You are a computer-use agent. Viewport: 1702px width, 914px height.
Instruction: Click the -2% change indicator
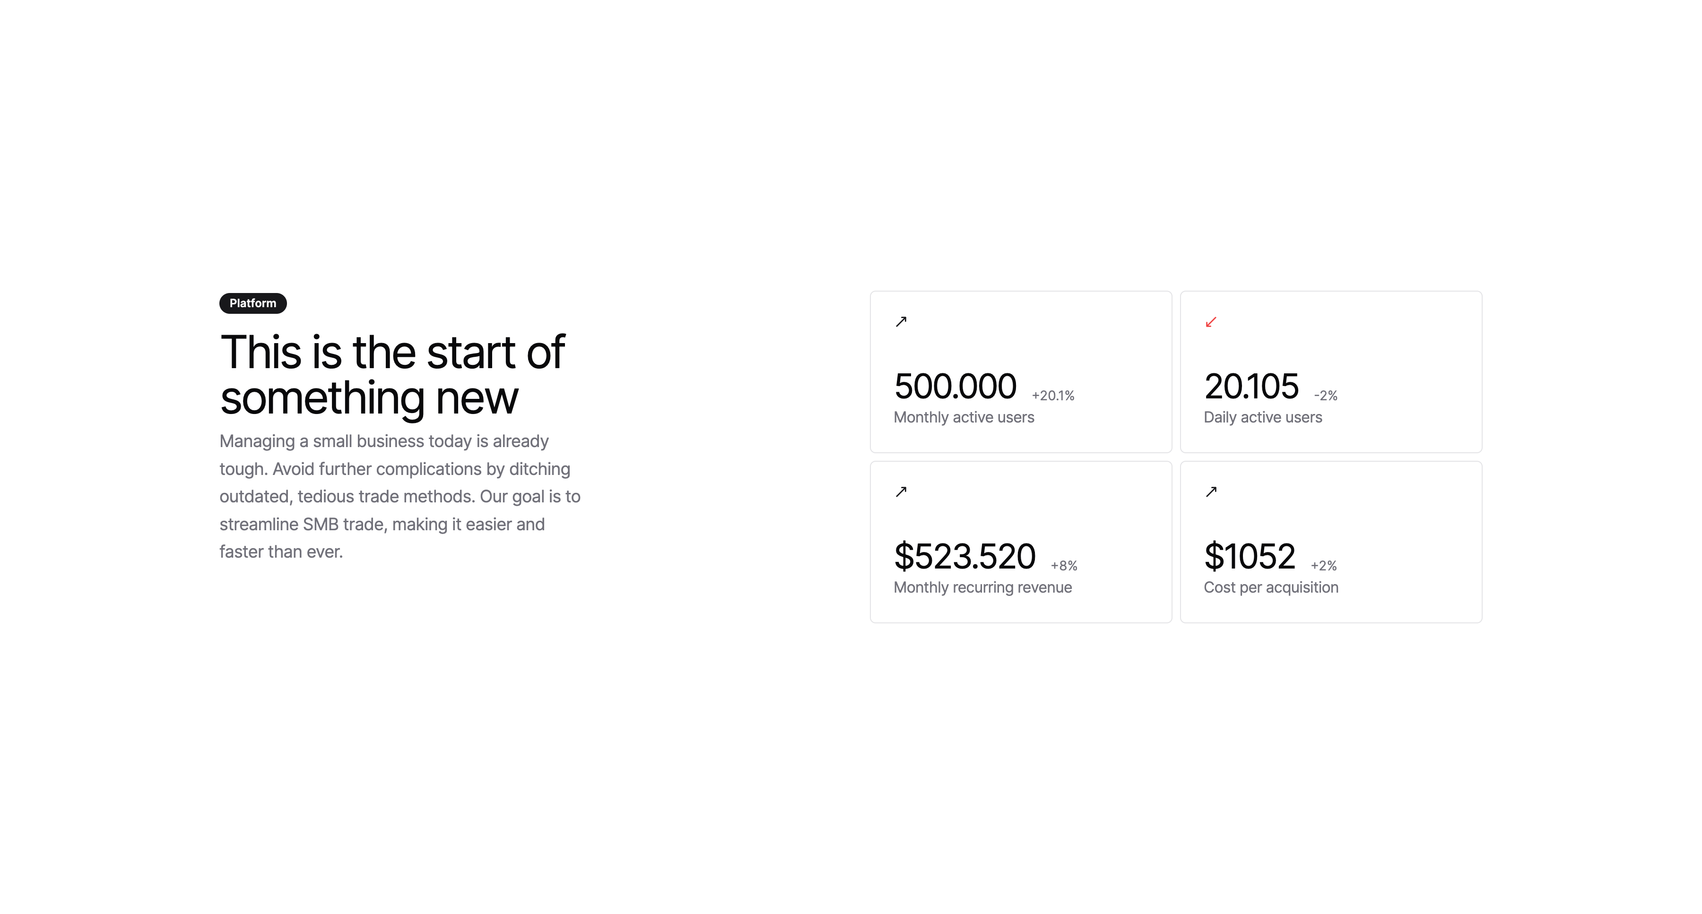1325,396
